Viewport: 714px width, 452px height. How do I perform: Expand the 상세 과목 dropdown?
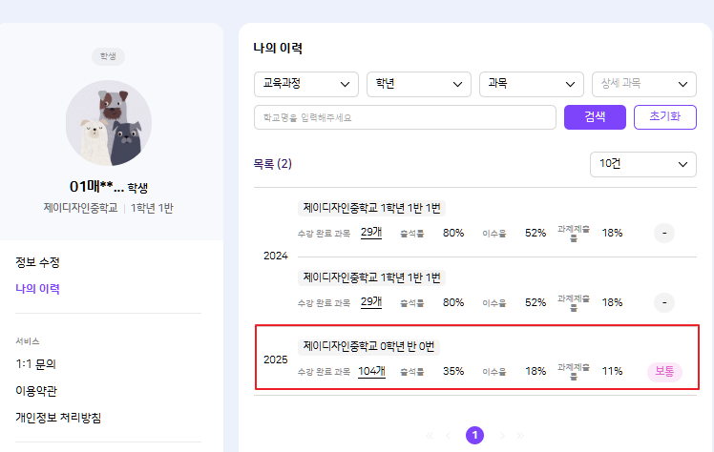pyautogui.click(x=644, y=84)
